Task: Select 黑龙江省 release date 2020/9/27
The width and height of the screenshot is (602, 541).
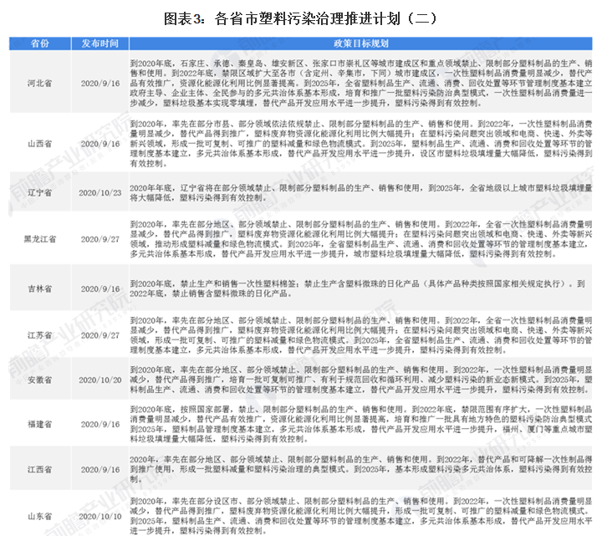Action: tap(100, 239)
